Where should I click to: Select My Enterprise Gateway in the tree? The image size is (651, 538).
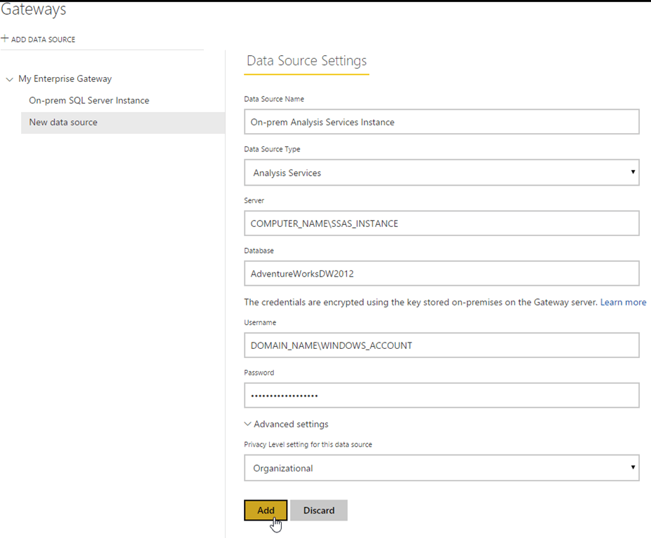(x=65, y=79)
